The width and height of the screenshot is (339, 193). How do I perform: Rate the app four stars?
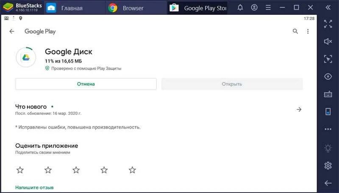104,170
